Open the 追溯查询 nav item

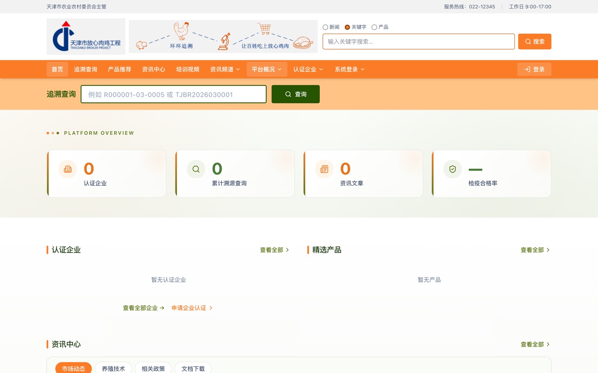pos(86,69)
